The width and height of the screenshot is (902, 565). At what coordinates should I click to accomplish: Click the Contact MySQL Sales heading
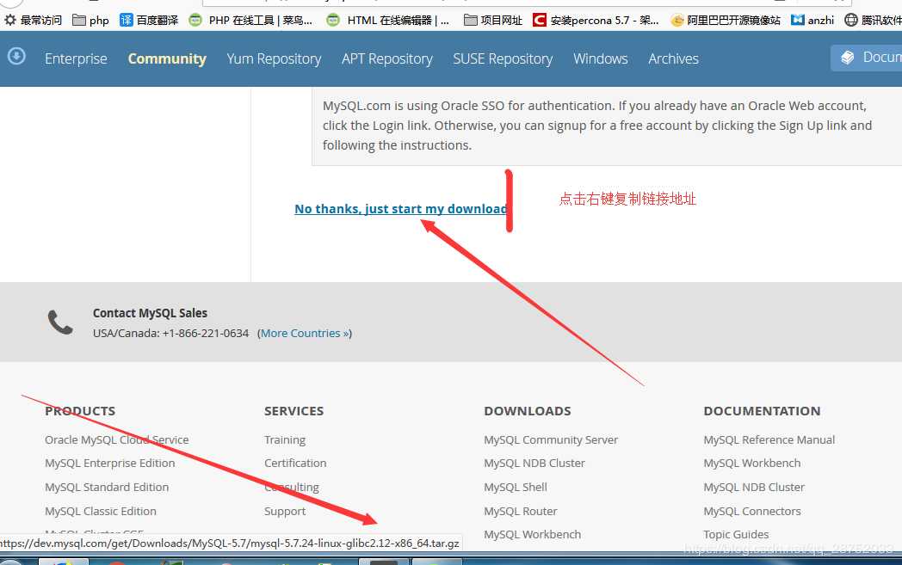pos(150,313)
